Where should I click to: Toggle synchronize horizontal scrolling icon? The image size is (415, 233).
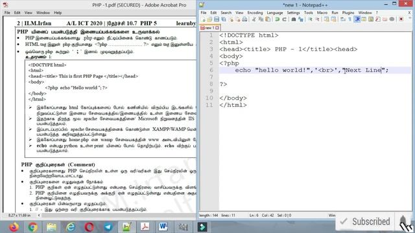[x=333, y=19]
